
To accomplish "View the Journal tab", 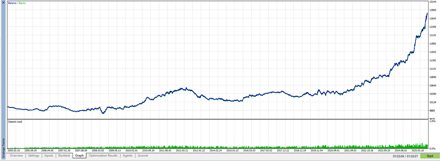I will pos(143,156).
